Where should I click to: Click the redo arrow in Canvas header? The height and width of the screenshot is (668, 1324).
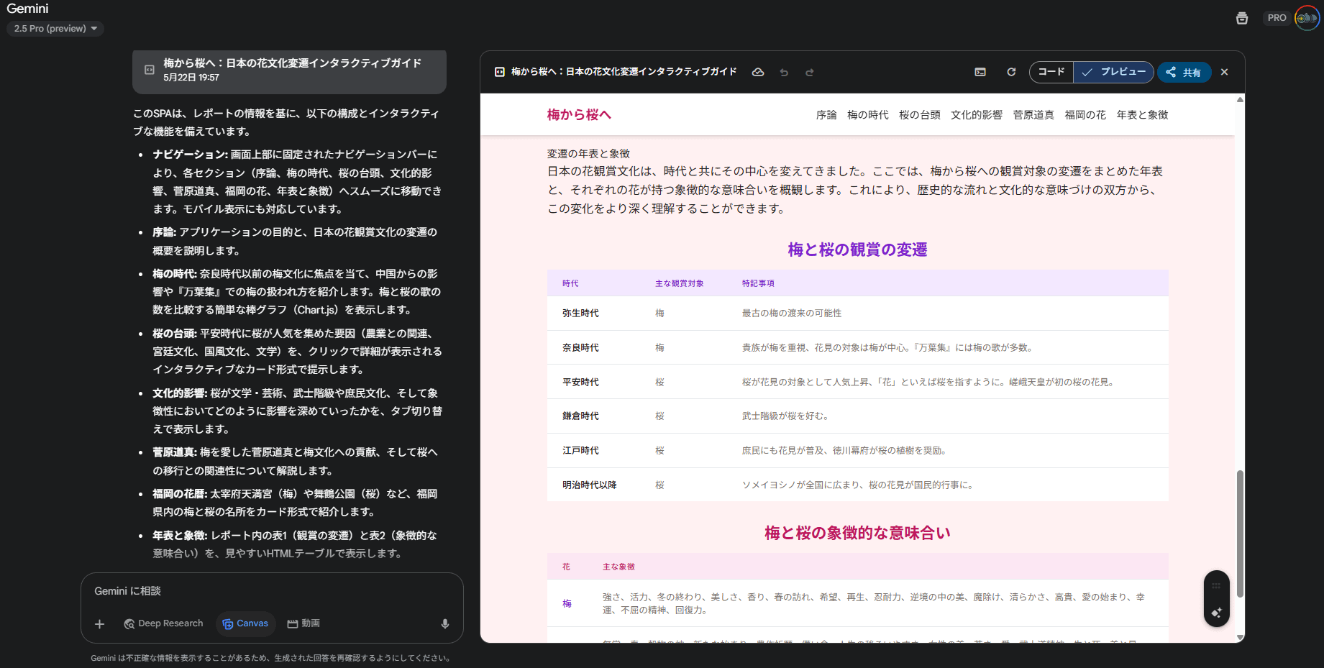[810, 72]
